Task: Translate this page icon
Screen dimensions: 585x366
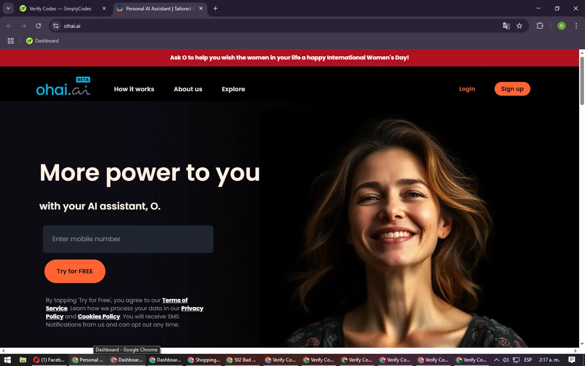Action: [x=506, y=26]
